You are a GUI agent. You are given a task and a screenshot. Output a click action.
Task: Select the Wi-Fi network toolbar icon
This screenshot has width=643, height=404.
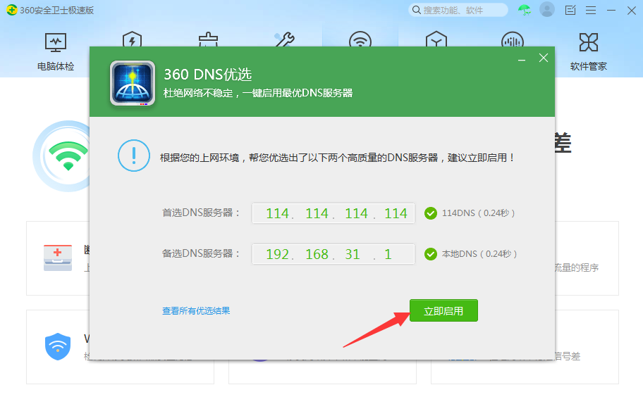click(x=360, y=39)
